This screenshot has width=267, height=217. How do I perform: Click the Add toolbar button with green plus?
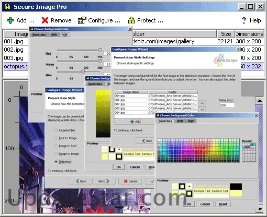pyautogui.click(x=20, y=20)
